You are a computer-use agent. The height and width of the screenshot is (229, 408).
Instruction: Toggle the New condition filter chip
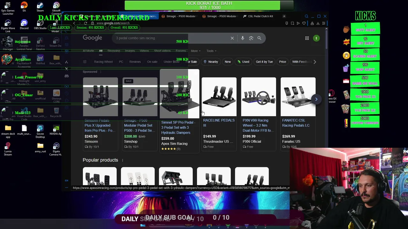228,62
